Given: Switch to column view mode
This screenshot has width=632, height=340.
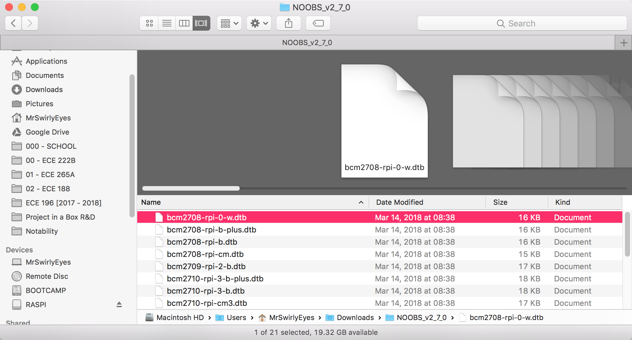Looking at the screenshot, I should pos(184,23).
